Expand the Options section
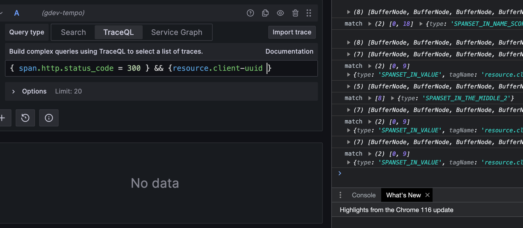This screenshot has width=523, height=228. tap(14, 91)
